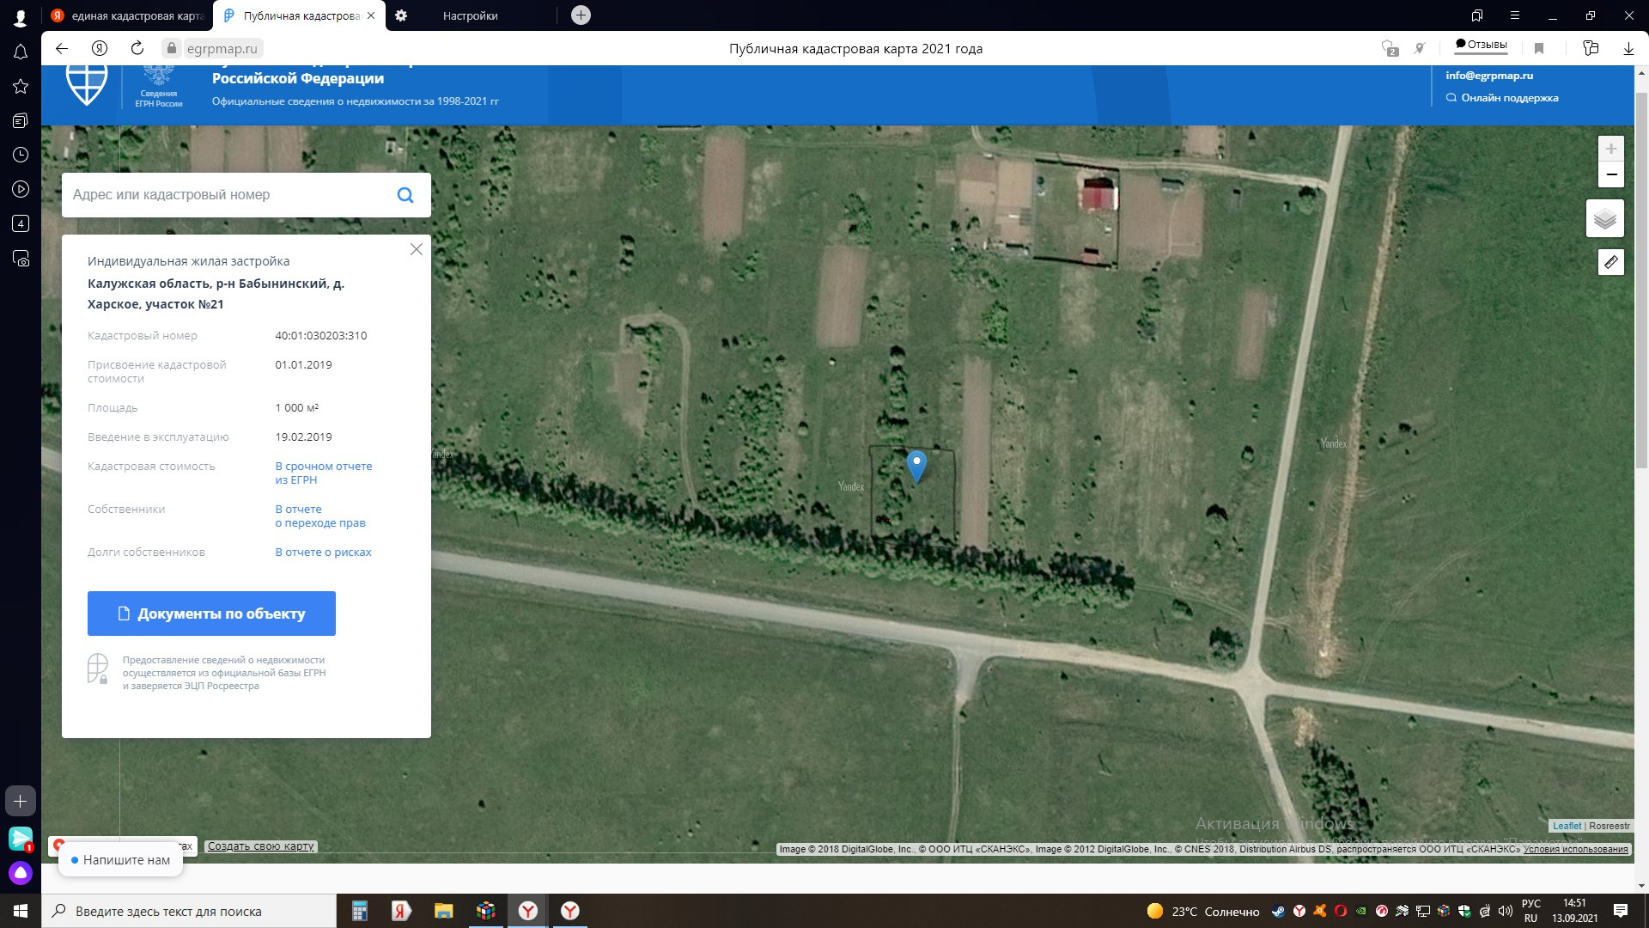The image size is (1649, 928).
Task: Open the Steam icon in the system tray
Action: click(x=1279, y=911)
